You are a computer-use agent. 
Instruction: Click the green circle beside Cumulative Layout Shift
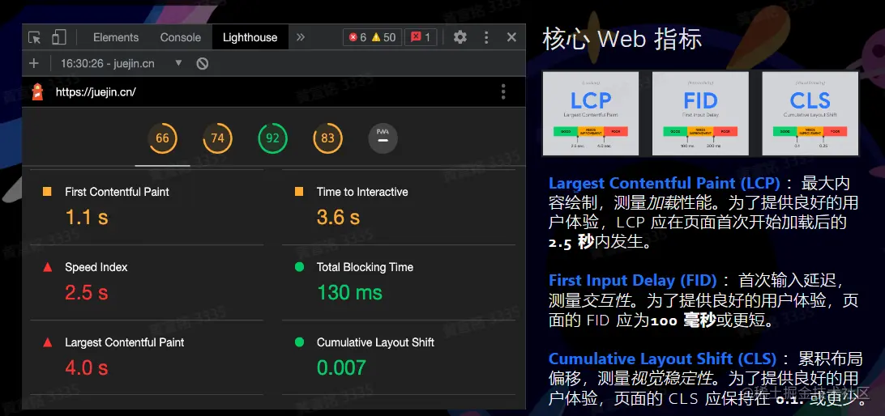pos(299,342)
